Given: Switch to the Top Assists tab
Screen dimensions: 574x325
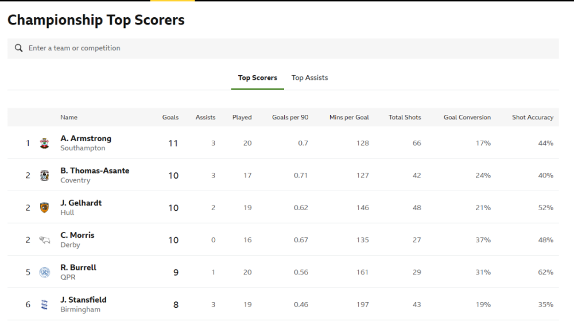Looking at the screenshot, I should pyautogui.click(x=309, y=78).
